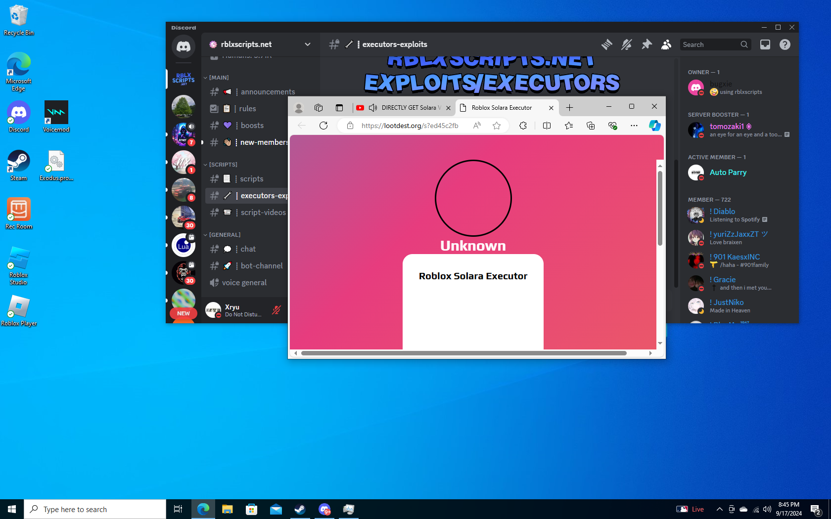Toggle member list icon in Discord
This screenshot has width=831, height=519.
(666, 44)
